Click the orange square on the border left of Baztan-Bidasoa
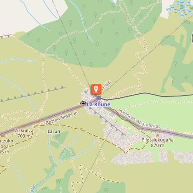 (38, 121)
